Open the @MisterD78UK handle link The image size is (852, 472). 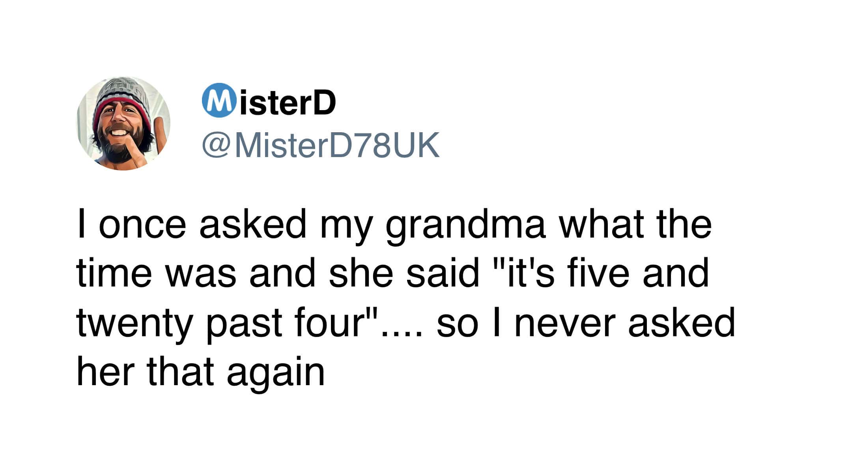tap(320, 145)
